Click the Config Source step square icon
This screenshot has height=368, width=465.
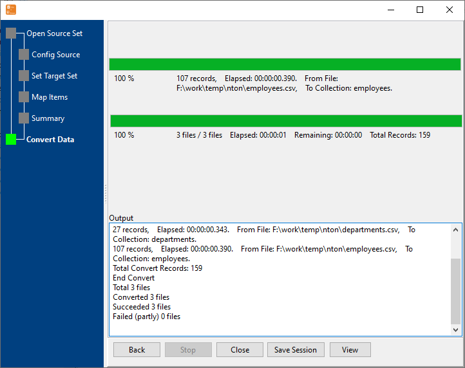click(x=24, y=55)
